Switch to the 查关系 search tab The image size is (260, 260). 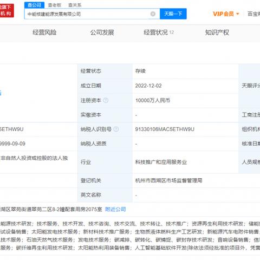(x=75, y=5)
